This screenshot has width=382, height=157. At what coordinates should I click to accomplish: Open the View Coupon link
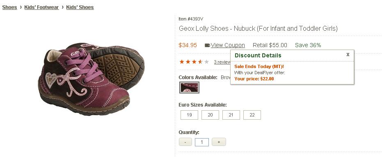pos(228,45)
